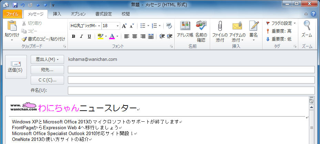This screenshot has height=144, width=320.
Task: Apply magenta font color
Action: point(112,36)
